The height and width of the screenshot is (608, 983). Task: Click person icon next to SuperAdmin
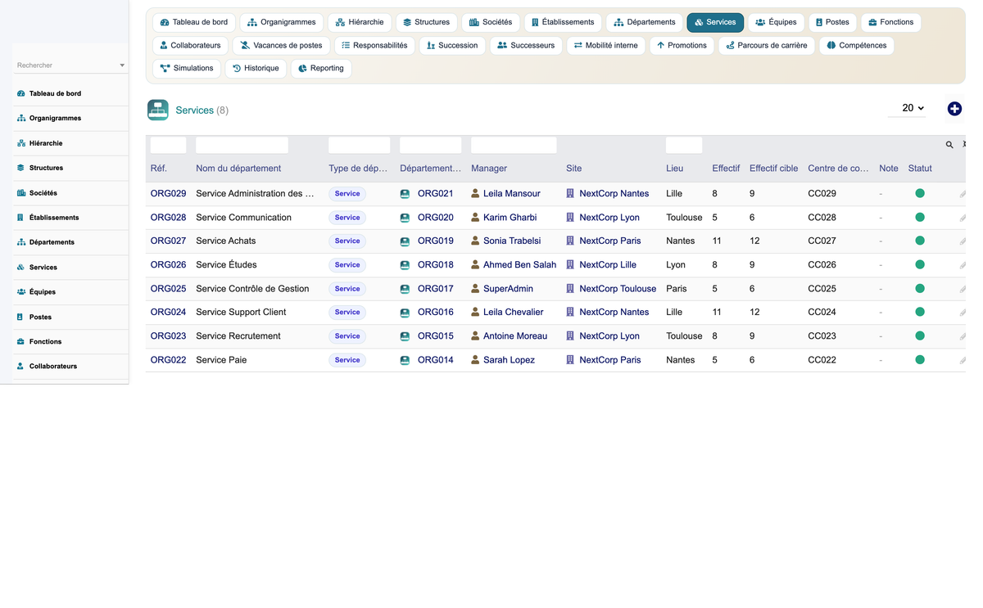pos(475,289)
